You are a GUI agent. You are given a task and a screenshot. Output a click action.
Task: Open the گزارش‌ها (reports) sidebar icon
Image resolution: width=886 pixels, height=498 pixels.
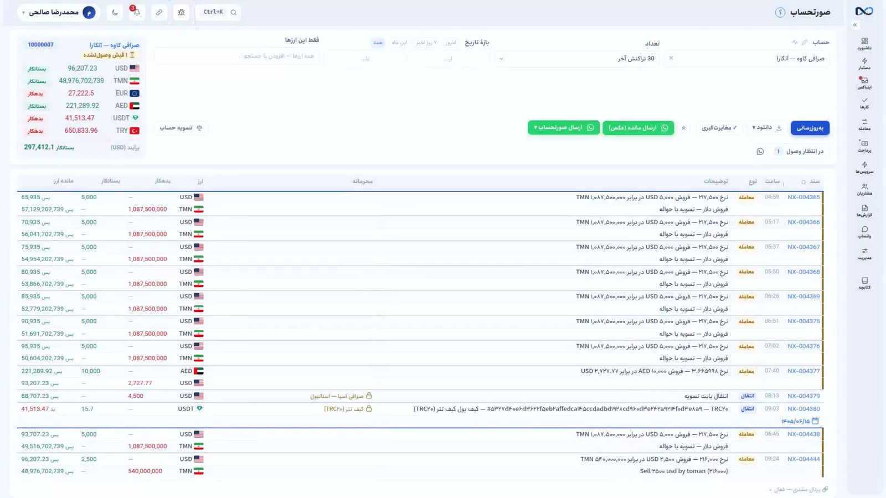864,211
